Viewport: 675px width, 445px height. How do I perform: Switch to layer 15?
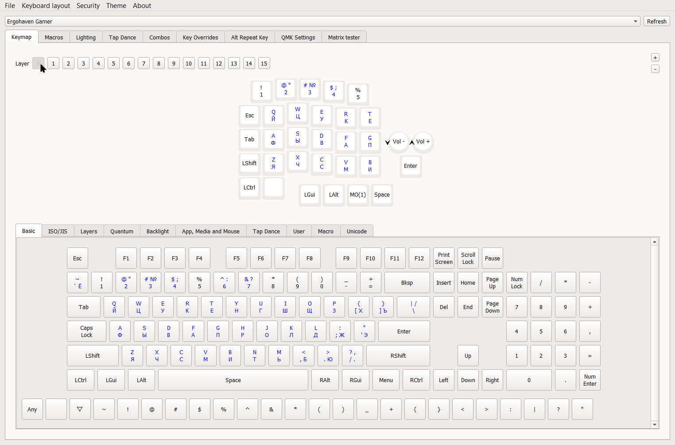[x=264, y=63]
